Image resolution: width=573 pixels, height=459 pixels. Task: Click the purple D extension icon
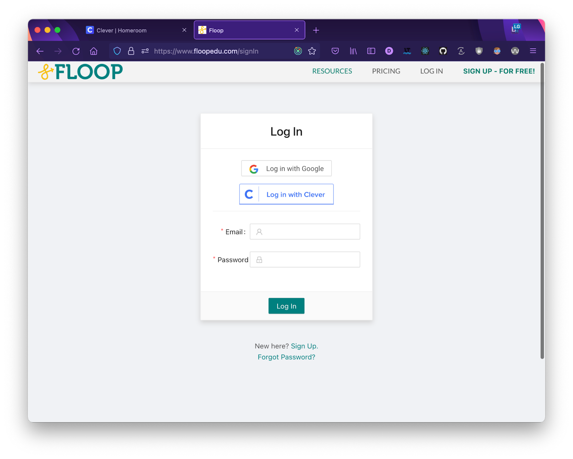389,51
